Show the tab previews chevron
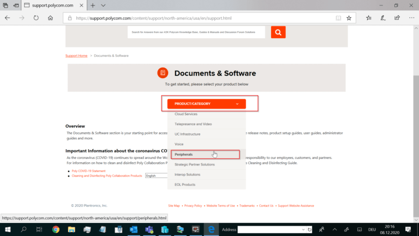This screenshot has width=419, height=236. click(x=103, y=5)
